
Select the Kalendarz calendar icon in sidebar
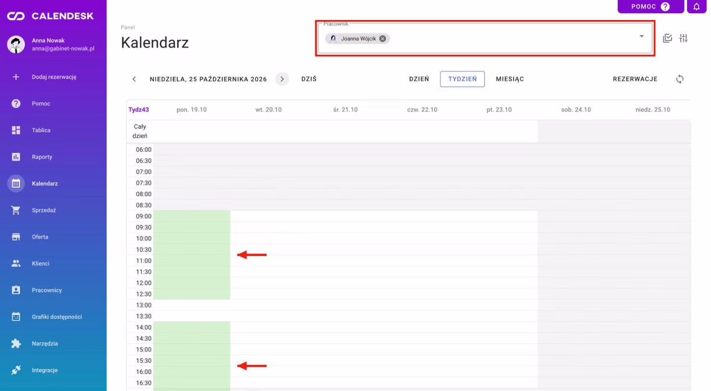16,183
